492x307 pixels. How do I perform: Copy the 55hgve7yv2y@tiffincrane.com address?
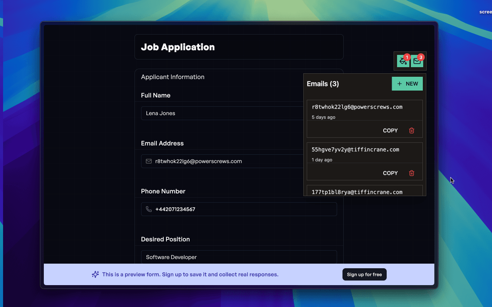click(x=390, y=173)
